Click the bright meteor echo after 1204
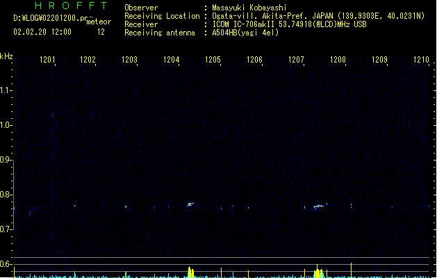 click(190, 204)
